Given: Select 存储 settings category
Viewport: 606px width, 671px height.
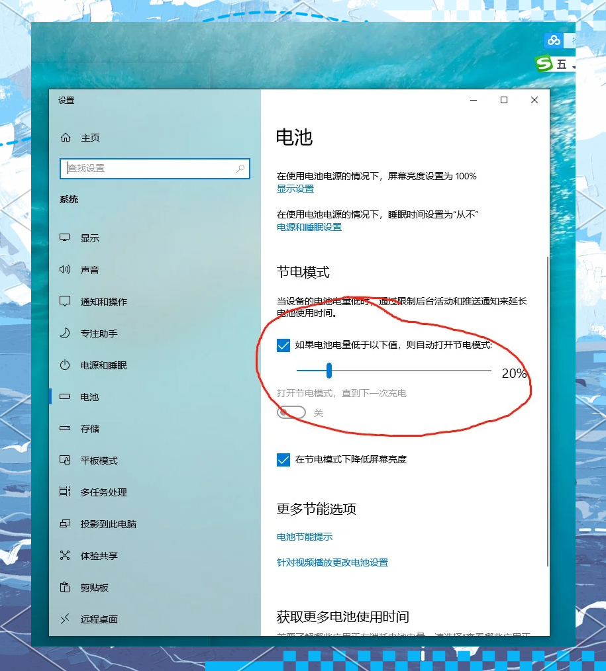Looking at the screenshot, I should point(90,429).
